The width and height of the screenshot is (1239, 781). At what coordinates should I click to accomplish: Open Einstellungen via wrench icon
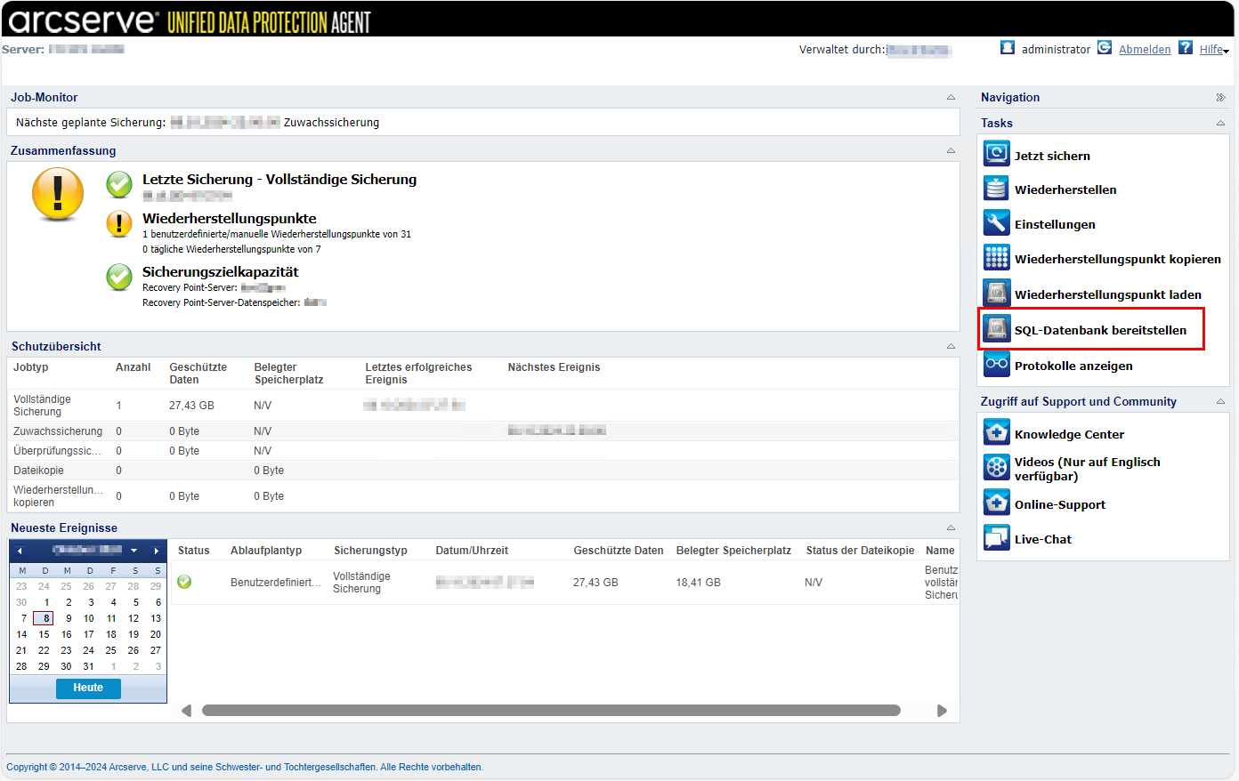coord(997,223)
